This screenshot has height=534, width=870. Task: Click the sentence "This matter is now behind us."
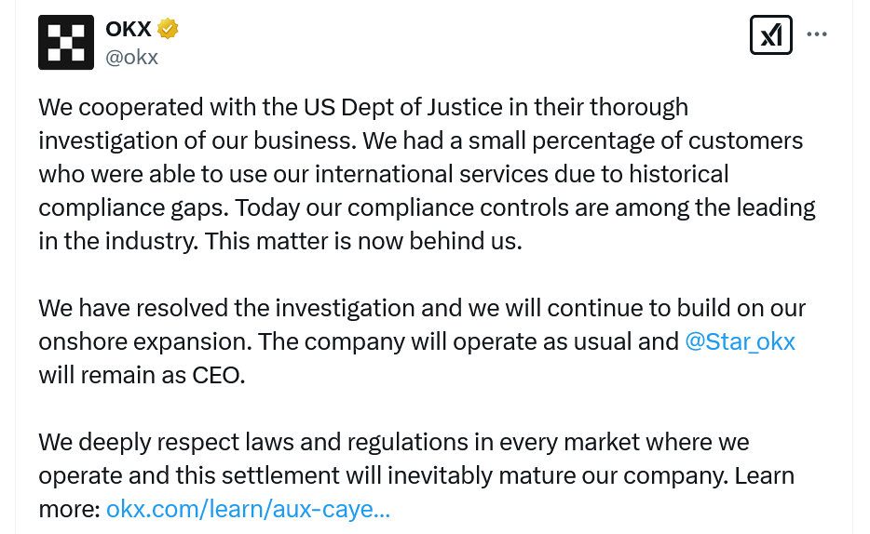tap(362, 241)
